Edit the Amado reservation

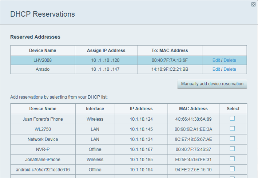click(216, 69)
